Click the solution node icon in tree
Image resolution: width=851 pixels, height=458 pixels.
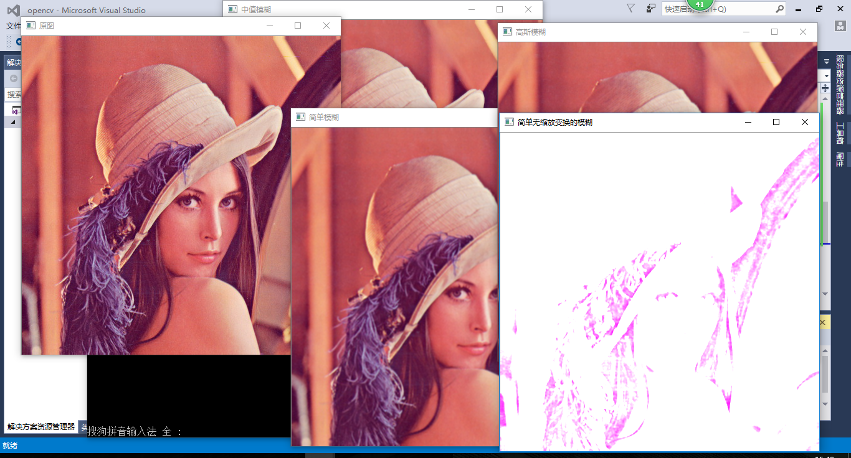[x=16, y=110]
